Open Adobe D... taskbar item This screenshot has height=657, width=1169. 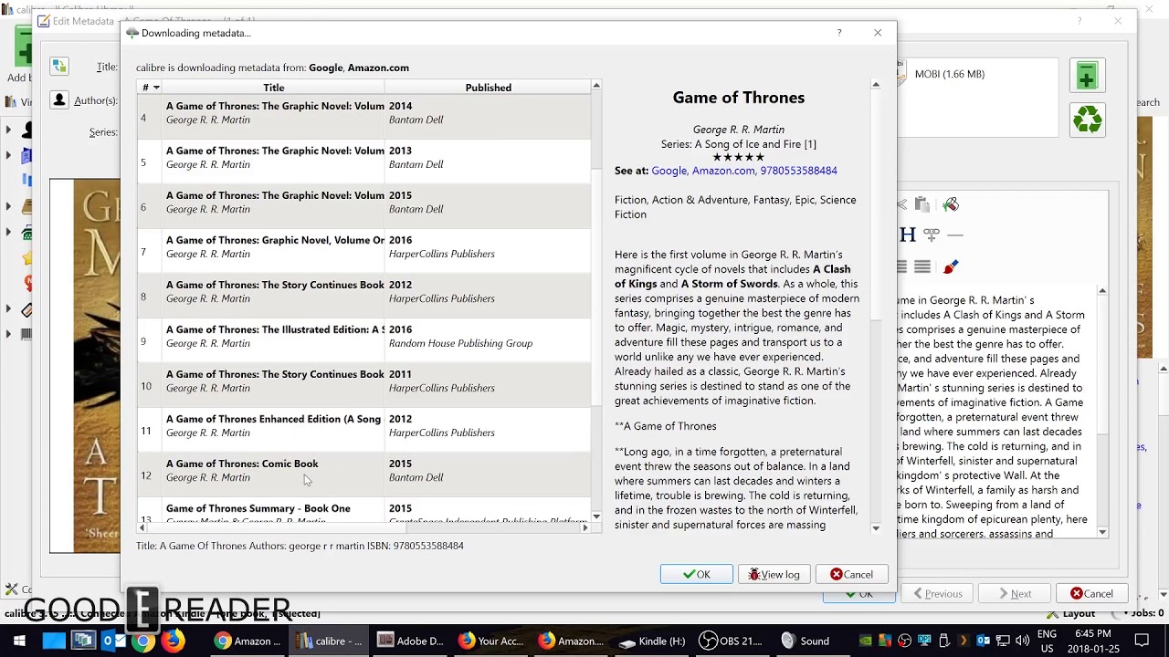tap(410, 641)
